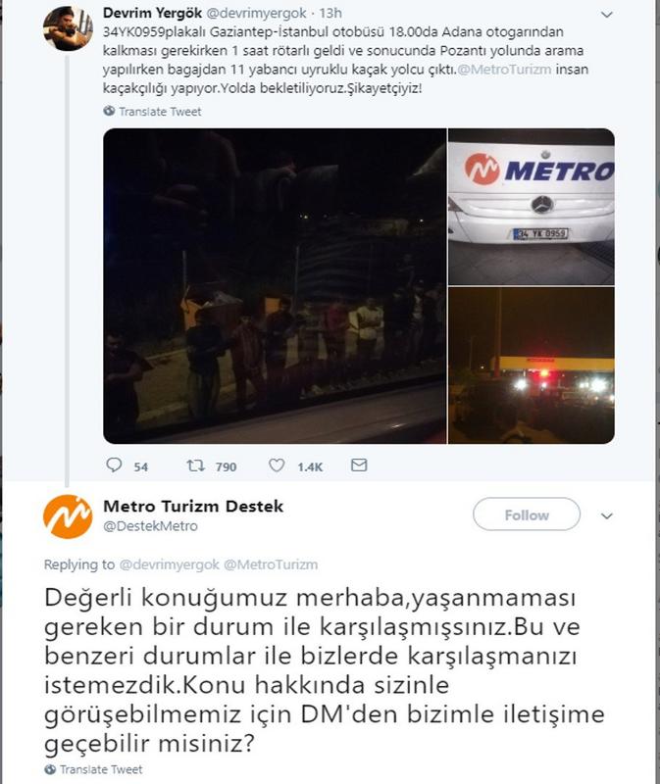The height and width of the screenshot is (784, 660).
Task: Translate the Metro Turizm Destek reply
Action: click(101, 769)
